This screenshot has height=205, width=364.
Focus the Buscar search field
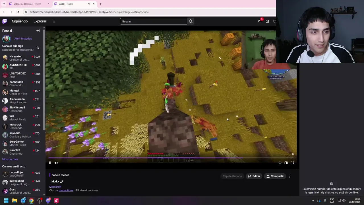point(154,21)
